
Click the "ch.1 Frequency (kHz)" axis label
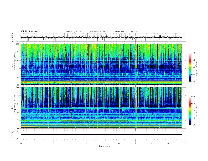pos(13,61)
